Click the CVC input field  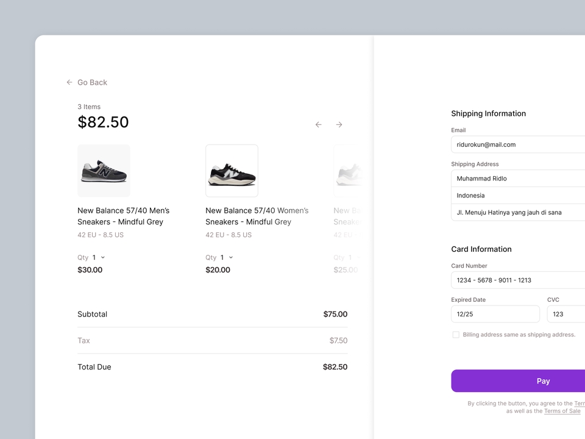click(566, 314)
